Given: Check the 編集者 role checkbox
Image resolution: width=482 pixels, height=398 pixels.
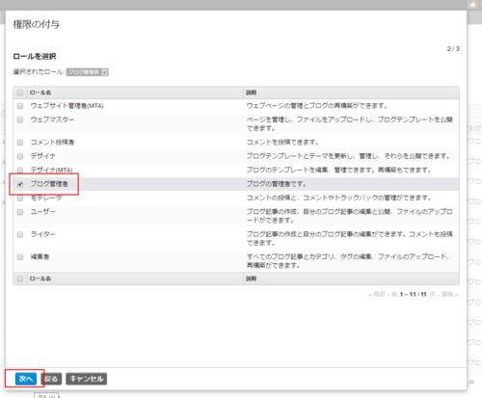Looking at the screenshot, I should 20,257.
